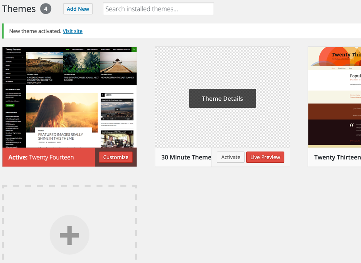
Task: Click the New theme activated notice text
Action: tap(35, 31)
